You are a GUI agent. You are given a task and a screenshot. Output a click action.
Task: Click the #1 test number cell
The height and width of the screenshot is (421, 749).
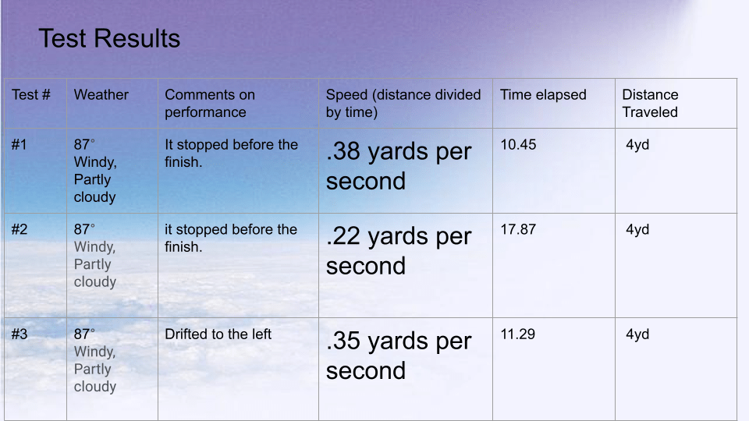[35, 171]
